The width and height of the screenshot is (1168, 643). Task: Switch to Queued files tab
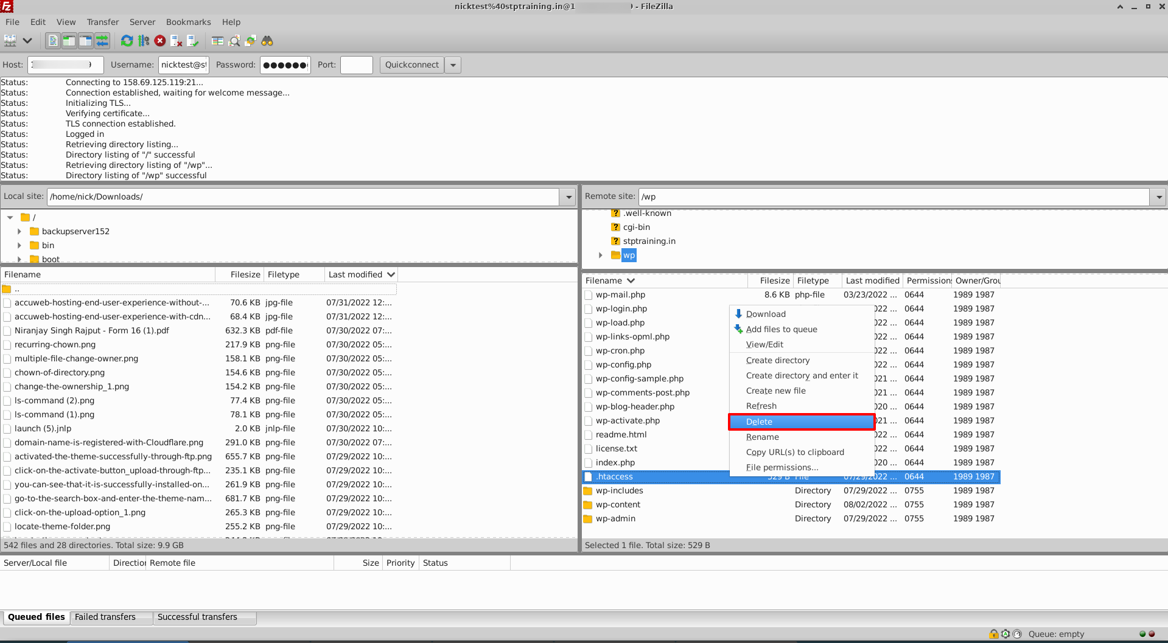(x=36, y=617)
